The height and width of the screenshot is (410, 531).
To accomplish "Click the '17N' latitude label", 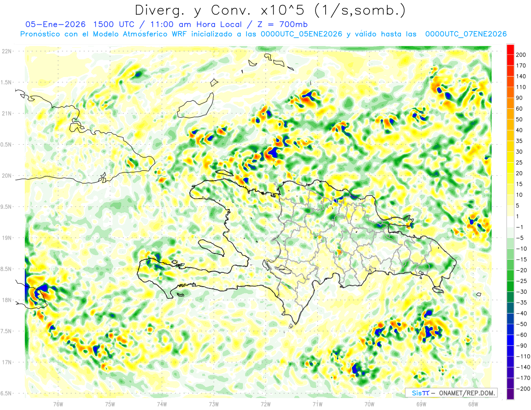I will pyautogui.click(x=7, y=362).
